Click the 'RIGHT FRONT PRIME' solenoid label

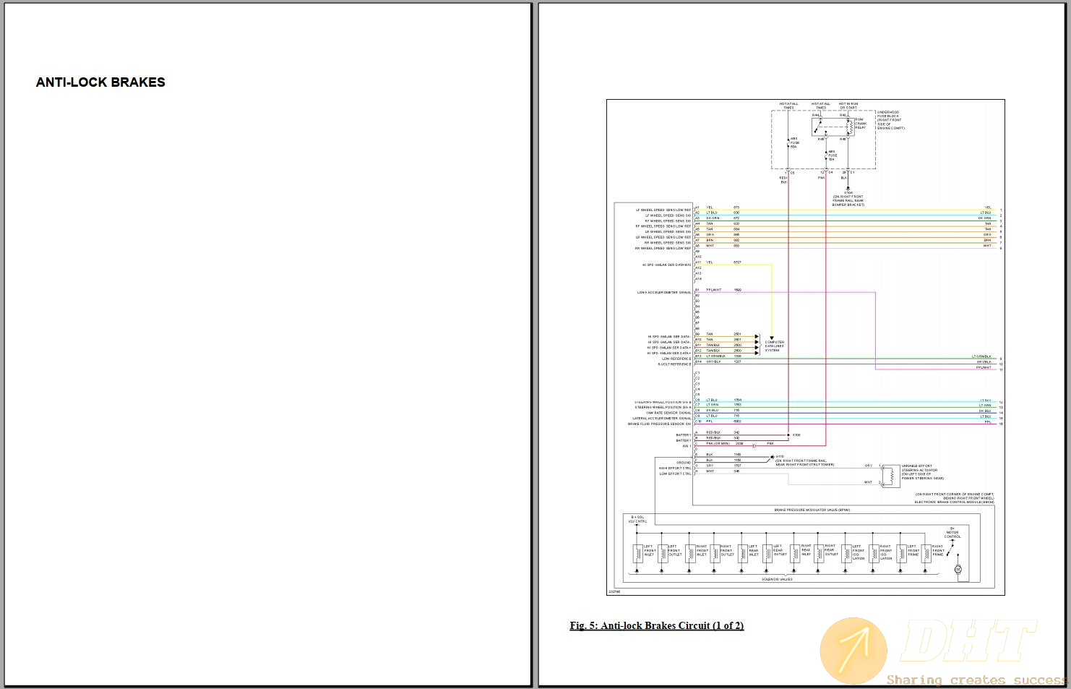[938, 551]
